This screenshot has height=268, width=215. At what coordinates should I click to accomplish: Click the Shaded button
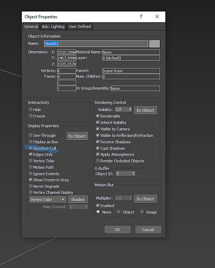click(78, 200)
